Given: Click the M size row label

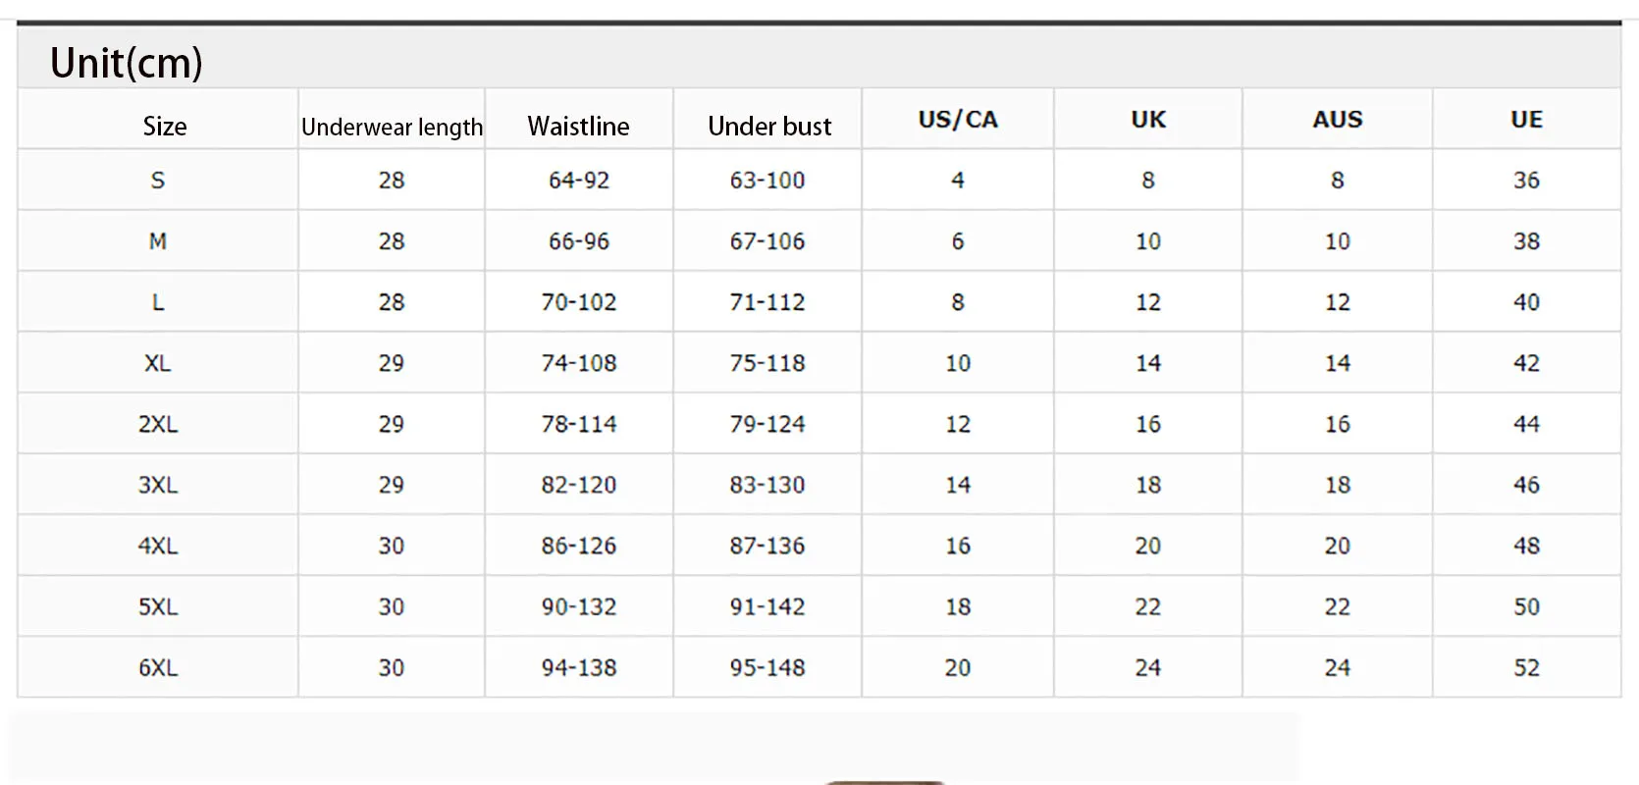Looking at the screenshot, I should point(158,241).
